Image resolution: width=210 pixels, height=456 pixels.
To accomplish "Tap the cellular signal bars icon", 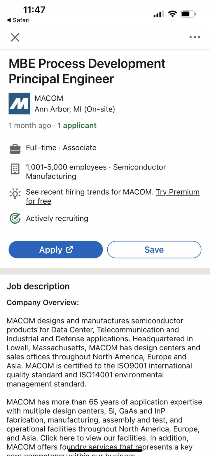I will (159, 14).
